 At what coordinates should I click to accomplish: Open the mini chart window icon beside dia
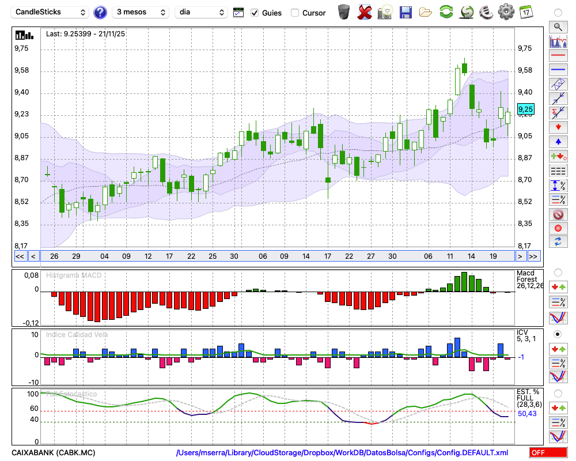point(238,13)
